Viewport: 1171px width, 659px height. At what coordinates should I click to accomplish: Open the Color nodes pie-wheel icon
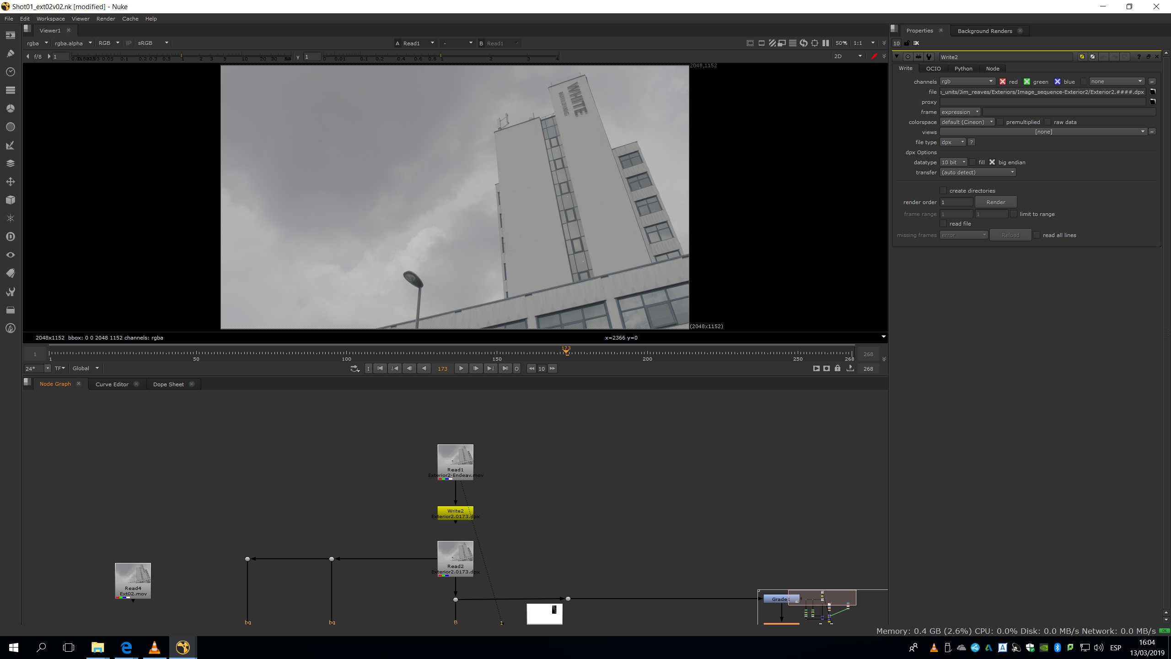coord(11,108)
